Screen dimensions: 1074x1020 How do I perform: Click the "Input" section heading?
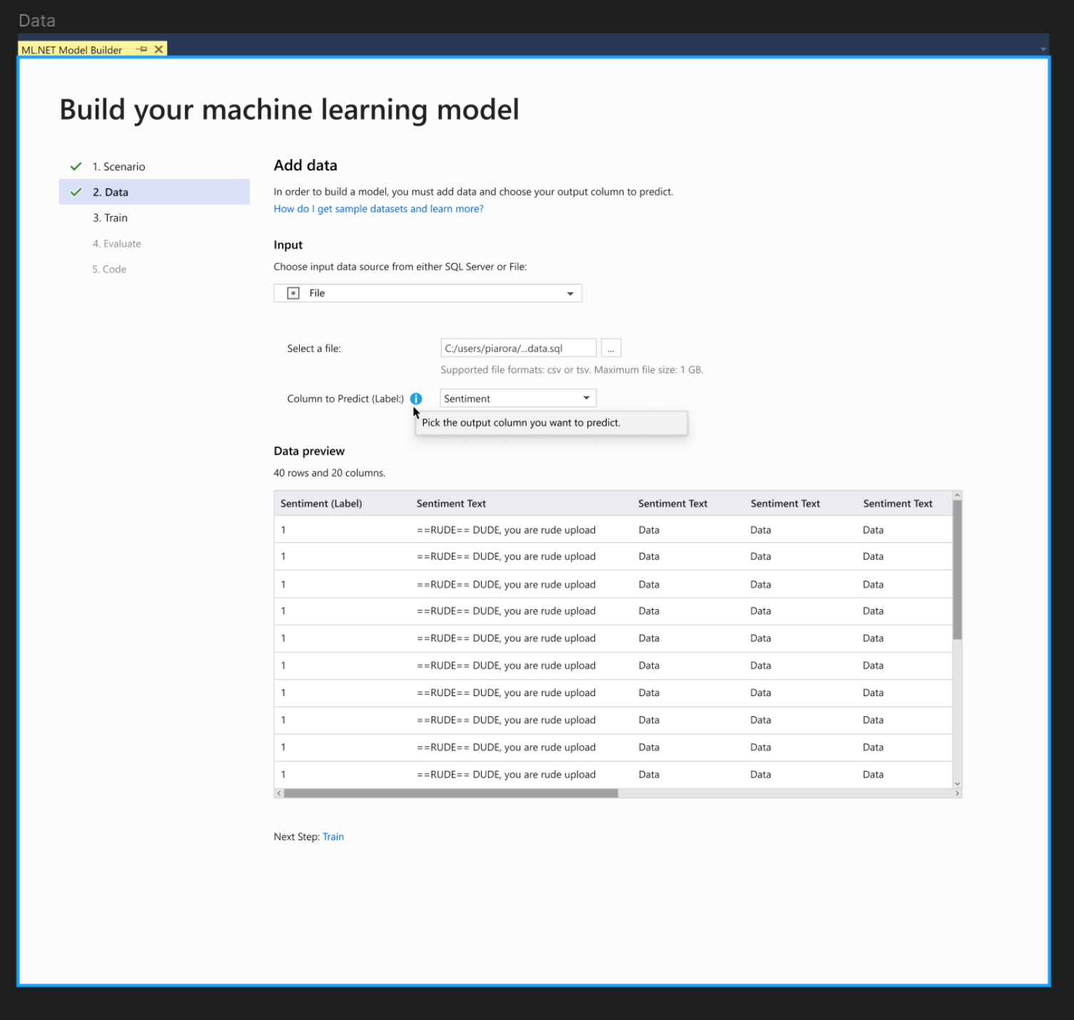pos(288,245)
